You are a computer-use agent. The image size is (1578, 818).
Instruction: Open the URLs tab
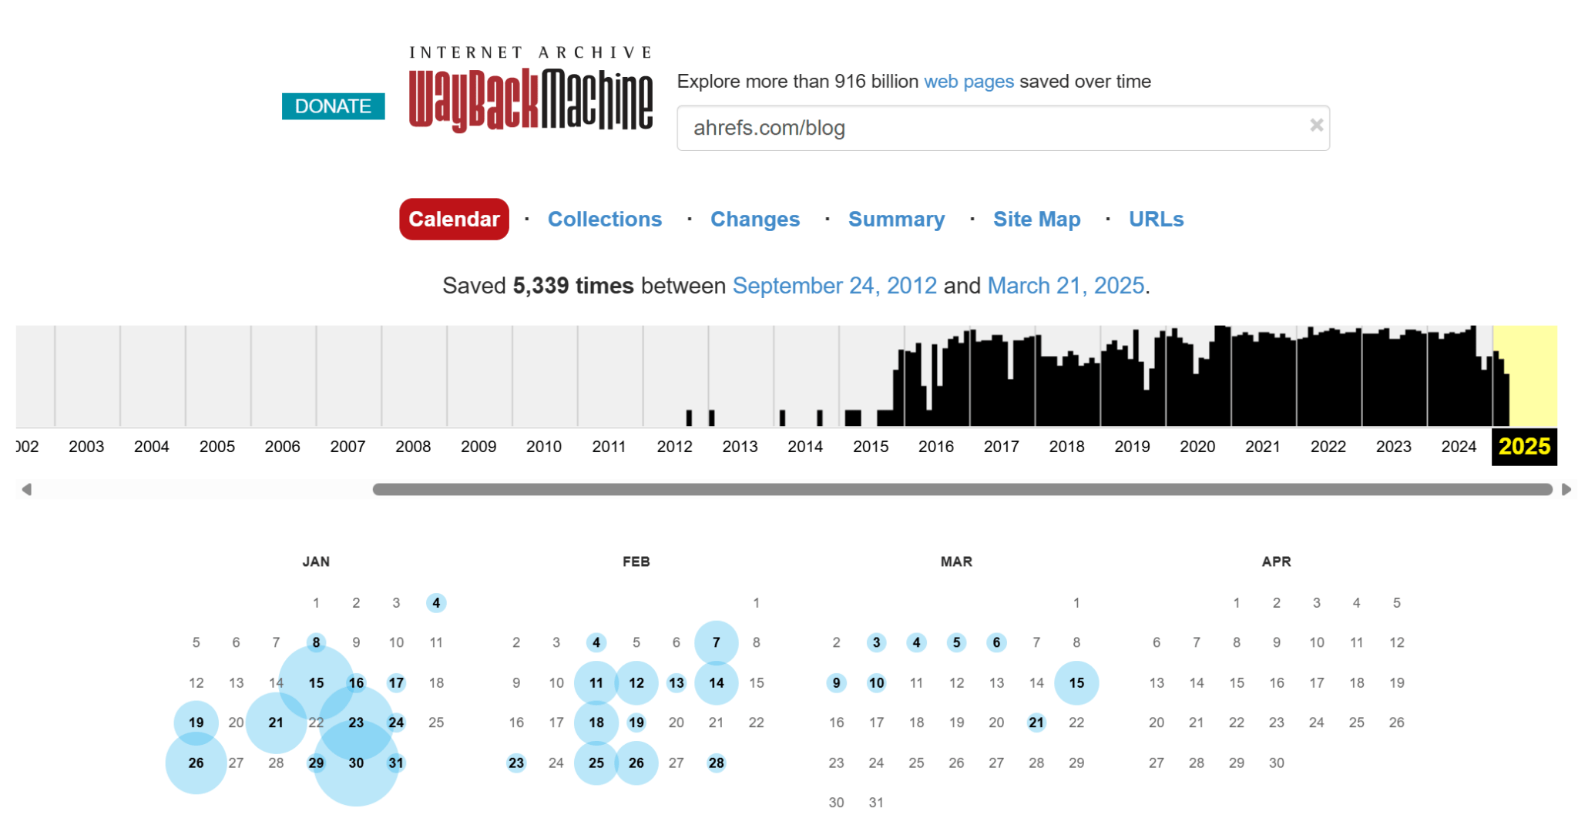tap(1156, 219)
